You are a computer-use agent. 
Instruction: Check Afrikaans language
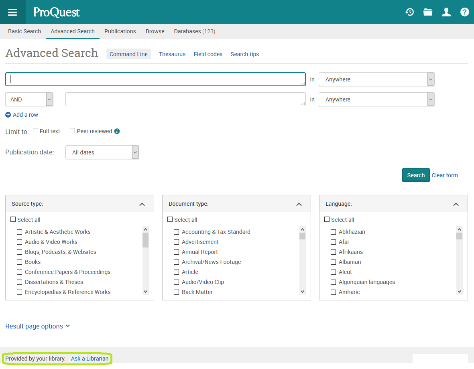(x=333, y=252)
